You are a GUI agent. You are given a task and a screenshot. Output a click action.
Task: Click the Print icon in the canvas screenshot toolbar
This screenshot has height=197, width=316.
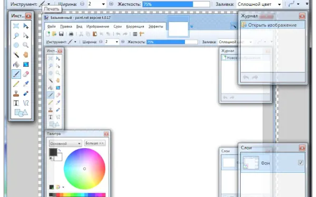point(71,34)
